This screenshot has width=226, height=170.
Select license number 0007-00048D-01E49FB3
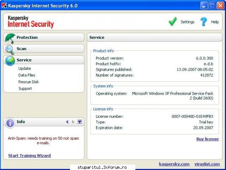[192, 116]
